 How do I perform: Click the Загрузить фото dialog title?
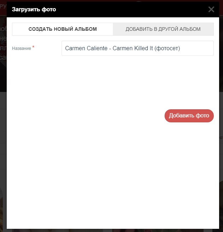(34, 10)
